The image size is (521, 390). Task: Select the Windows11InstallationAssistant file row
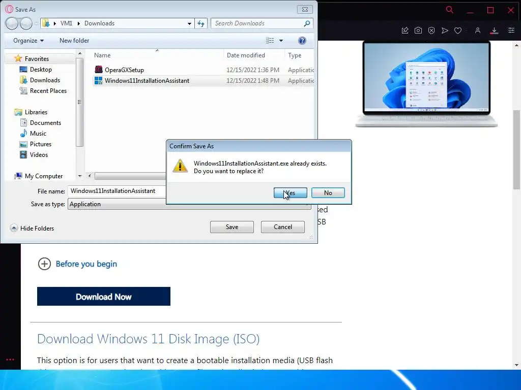(x=204, y=81)
